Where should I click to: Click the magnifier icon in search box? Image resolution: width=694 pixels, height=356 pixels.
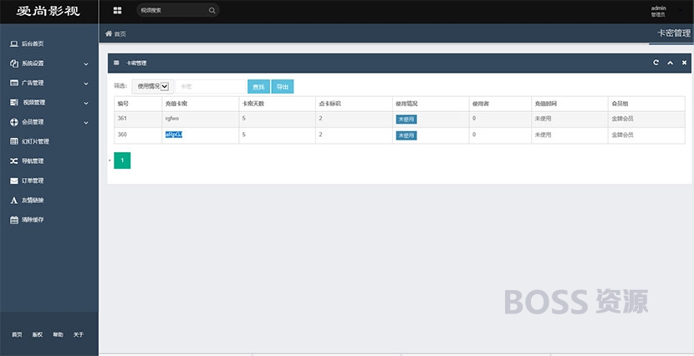(x=212, y=11)
